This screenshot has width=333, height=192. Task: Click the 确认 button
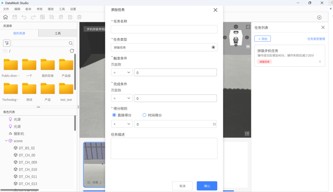[x=207, y=186]
